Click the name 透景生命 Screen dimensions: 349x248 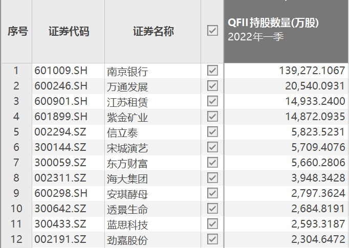coord(127,210)
